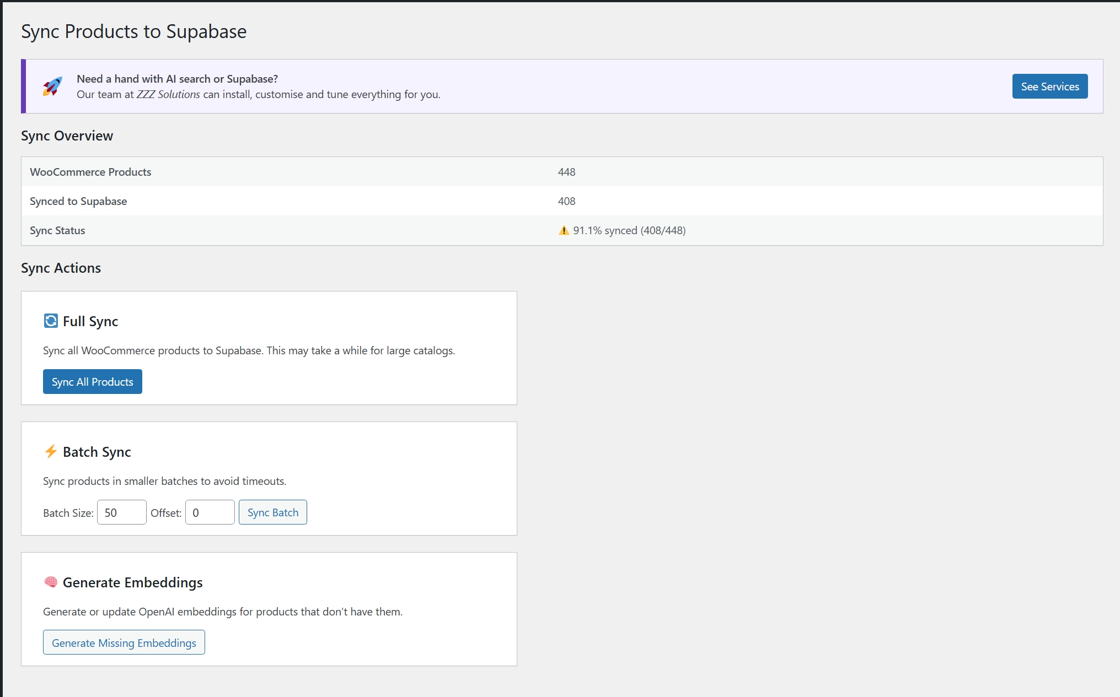This screenshot has height=697, width=1120.
Task: Click the Sync Products to Supabase title
Action: tap(133, 31)
